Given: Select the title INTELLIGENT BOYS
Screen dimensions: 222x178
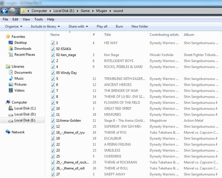Looking at the screenshot, I should point(119,61).
